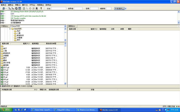The image size is (180, 112).
Task: Click the Disconnect toolbar icon
Action: (33, 8)
